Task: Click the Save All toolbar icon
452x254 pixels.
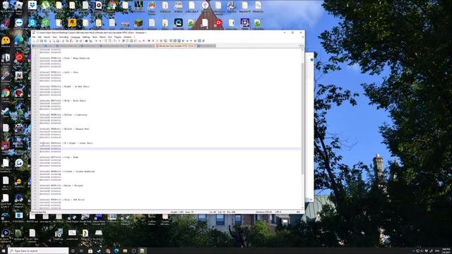Action: coord(45,41)
